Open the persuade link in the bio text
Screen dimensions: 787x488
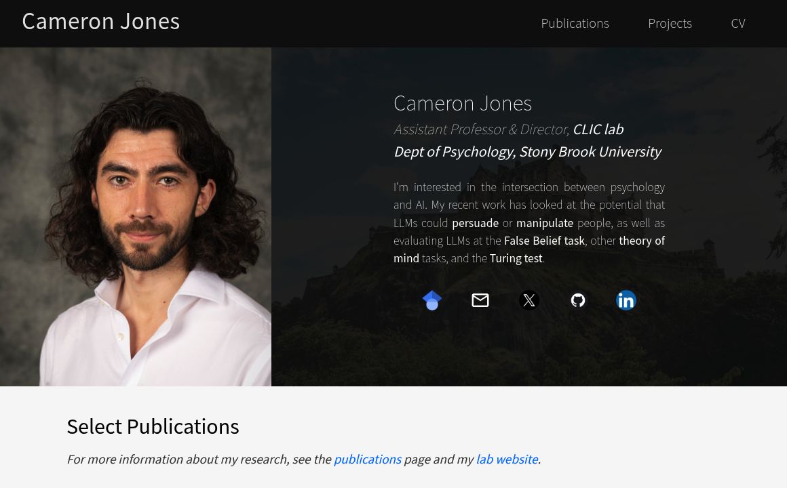(x=475, y=222)
